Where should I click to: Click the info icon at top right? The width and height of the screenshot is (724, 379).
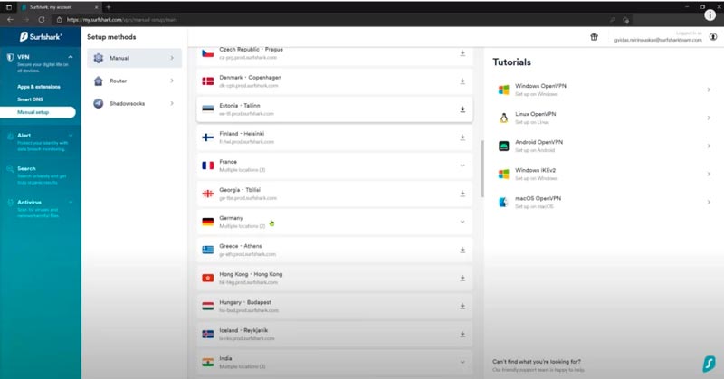point(710,15)
